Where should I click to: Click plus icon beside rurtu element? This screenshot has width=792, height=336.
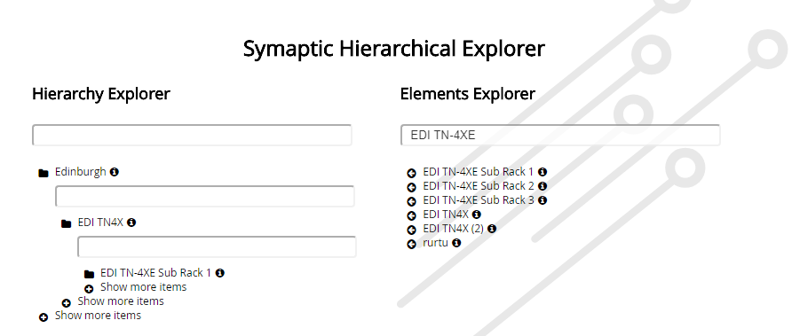click(412, 244)
